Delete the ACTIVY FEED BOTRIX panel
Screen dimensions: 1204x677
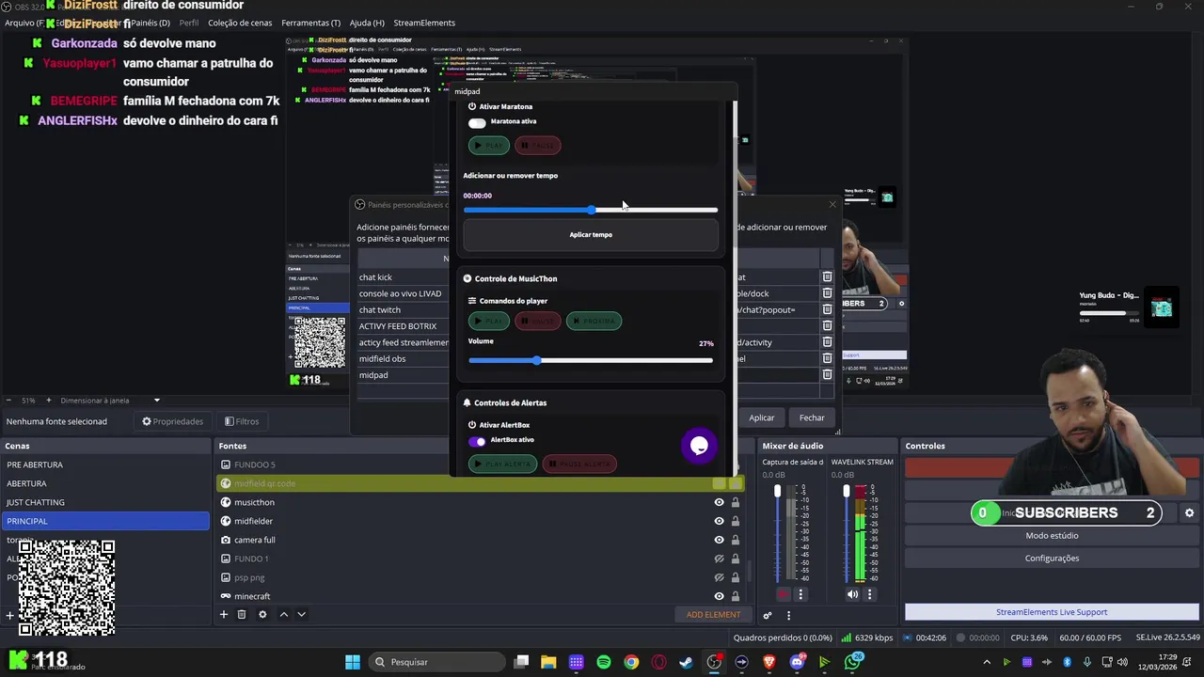coord(827,326)
